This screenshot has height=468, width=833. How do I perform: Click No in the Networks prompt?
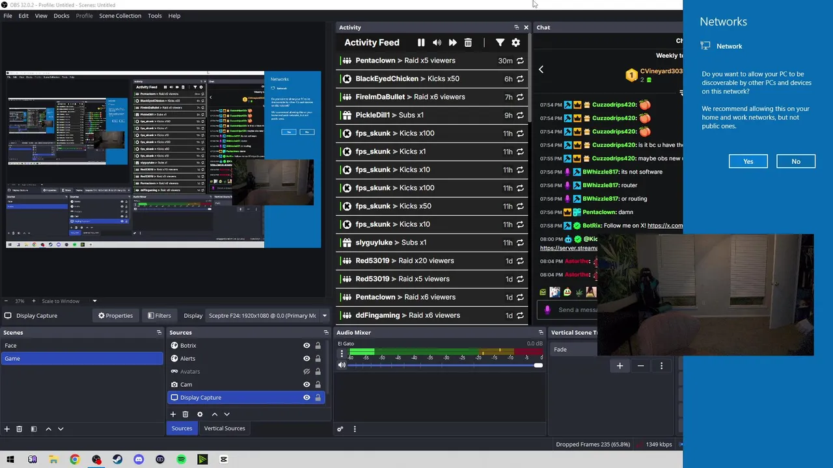tap(796, 161)
